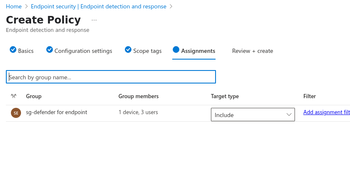Click the Scope tags checkmark icon

coord(128,50)
